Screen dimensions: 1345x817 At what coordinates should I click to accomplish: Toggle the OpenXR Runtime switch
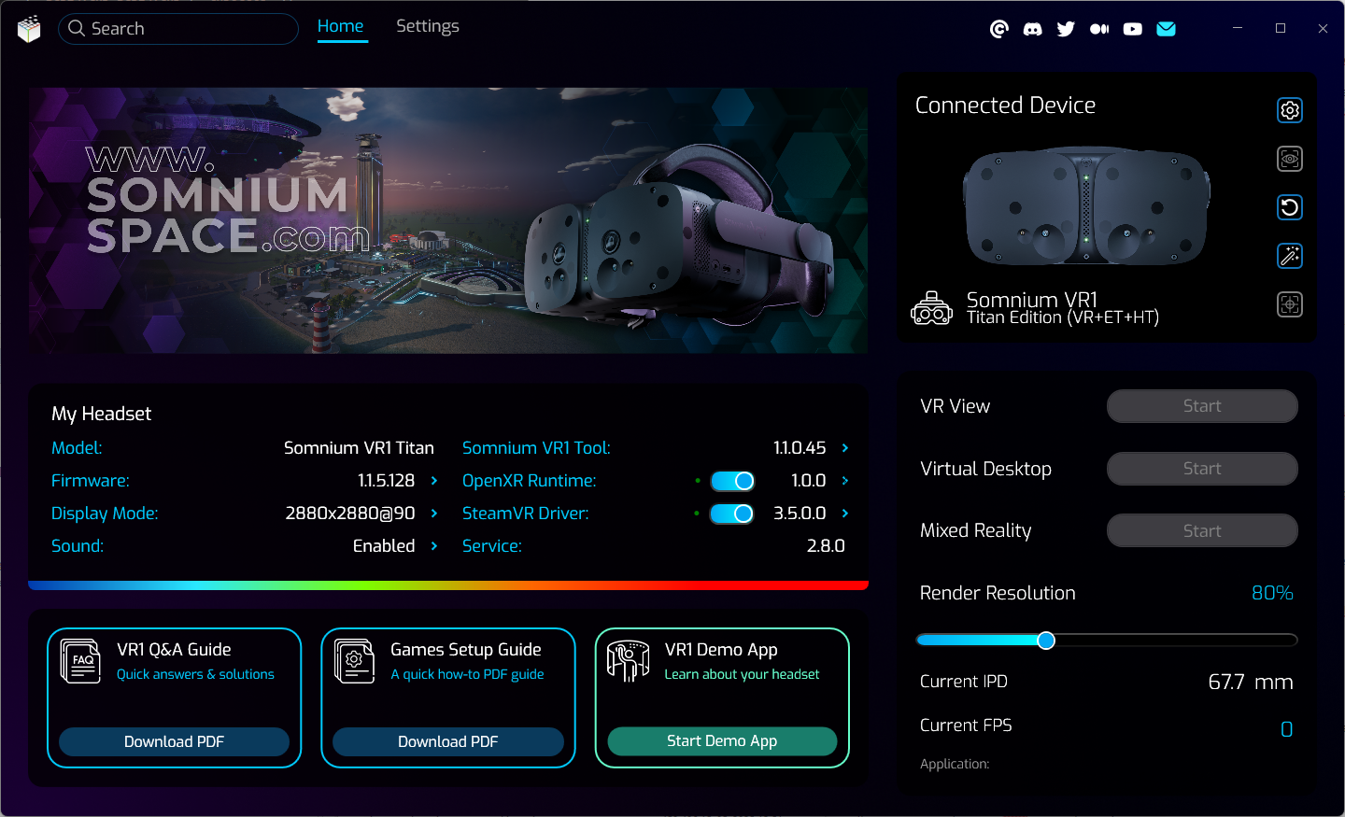pyautogui.click(x=732, y=481)
